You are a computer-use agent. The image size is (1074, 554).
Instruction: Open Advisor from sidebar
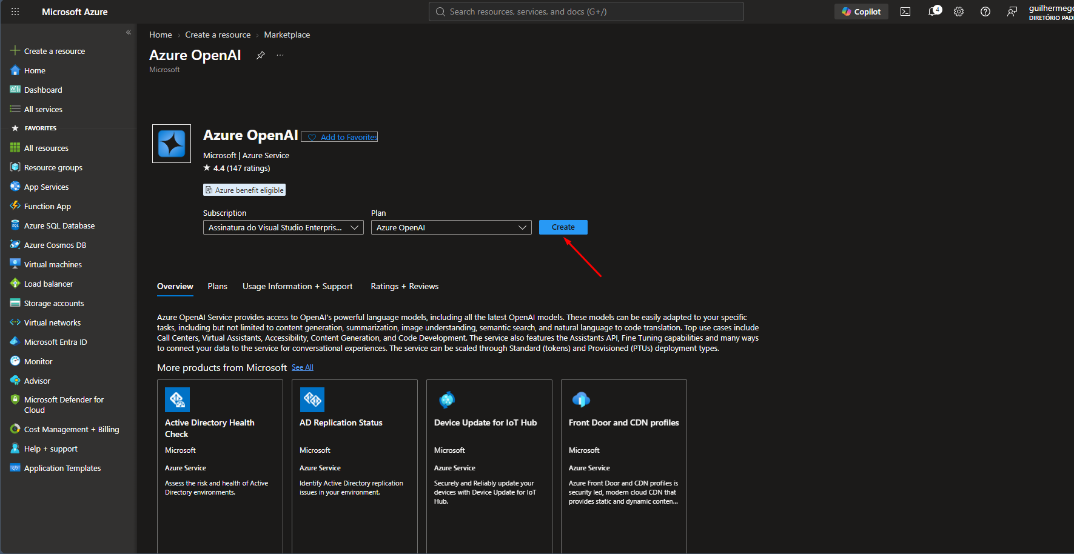click(37, 381)
